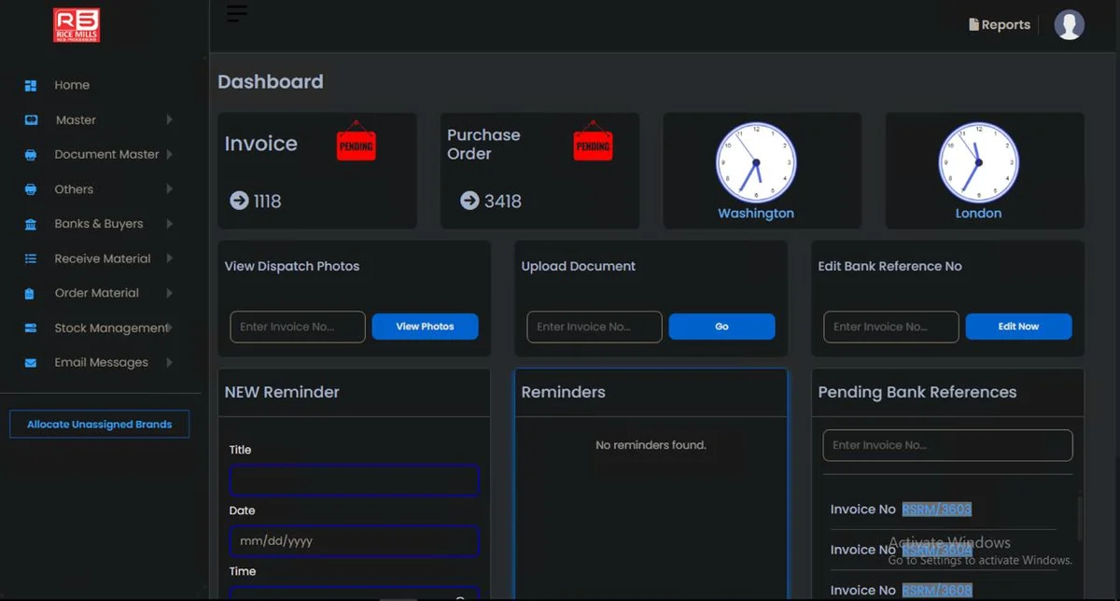Click the Go button under Upload Document
This screenshot has height=601, width=1120.
[721, 327]
